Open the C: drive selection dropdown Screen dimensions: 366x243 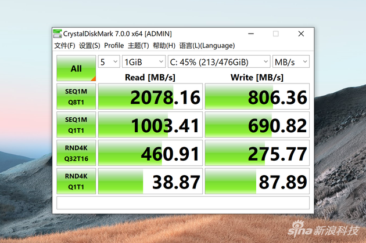point(218,61)
